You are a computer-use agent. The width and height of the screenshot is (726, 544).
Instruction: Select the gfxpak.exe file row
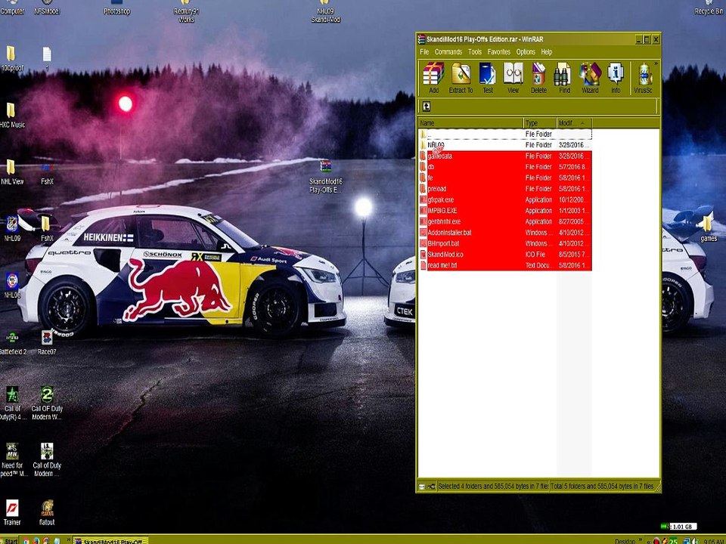coord(505,199)
